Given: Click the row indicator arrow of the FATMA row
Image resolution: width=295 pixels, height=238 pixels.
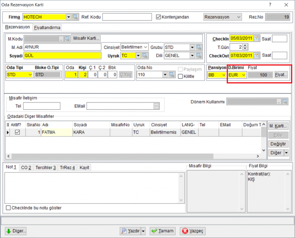Looking at the screenshot, I should pos(8,132).
